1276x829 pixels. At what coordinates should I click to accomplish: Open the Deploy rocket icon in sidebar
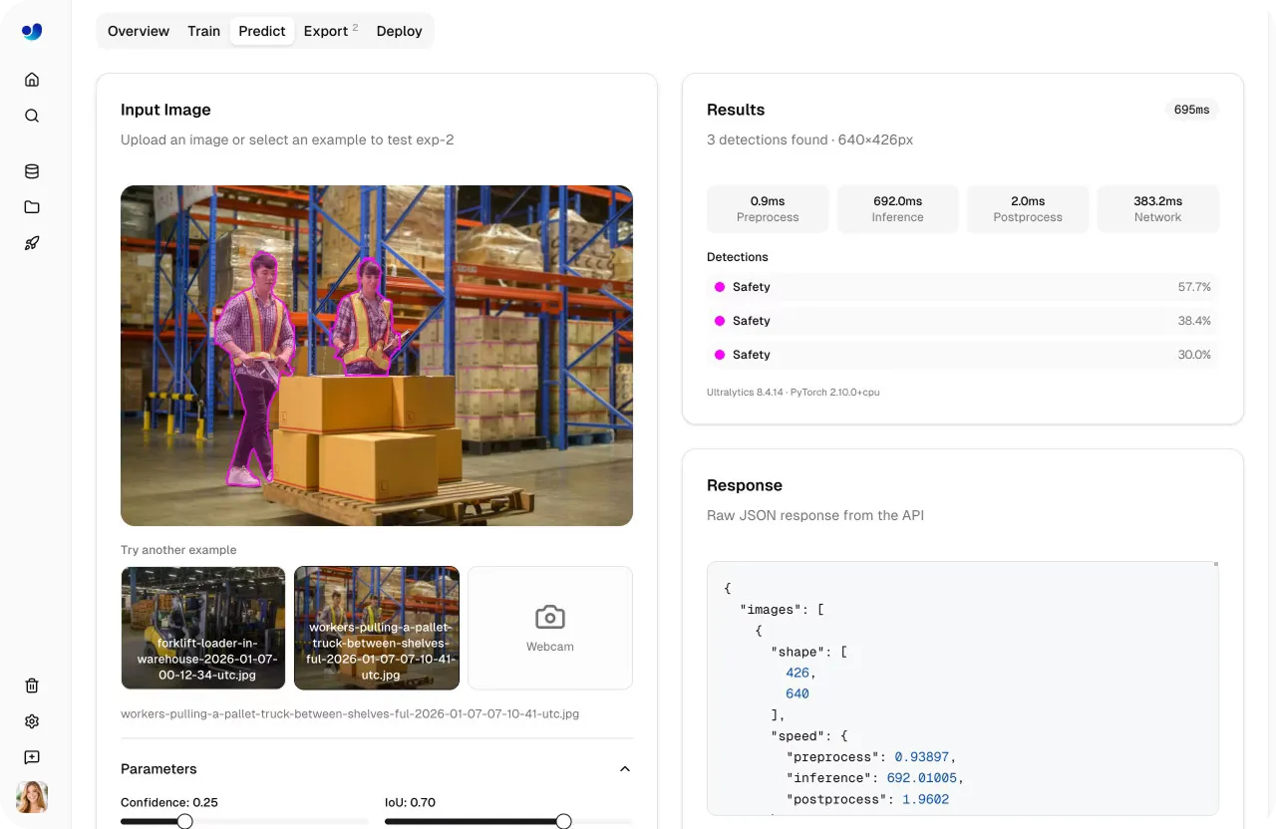(32, 243)
